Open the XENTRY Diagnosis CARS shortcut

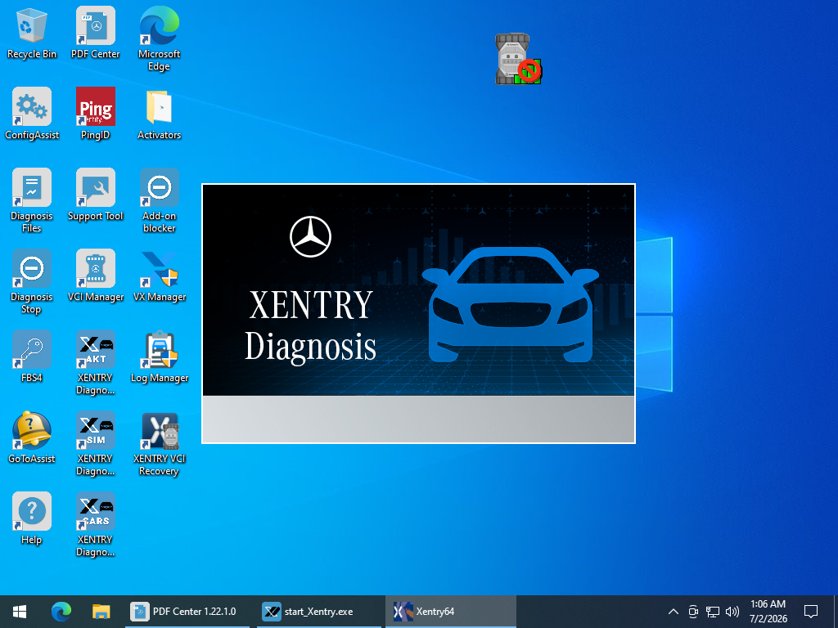[95, 524]
